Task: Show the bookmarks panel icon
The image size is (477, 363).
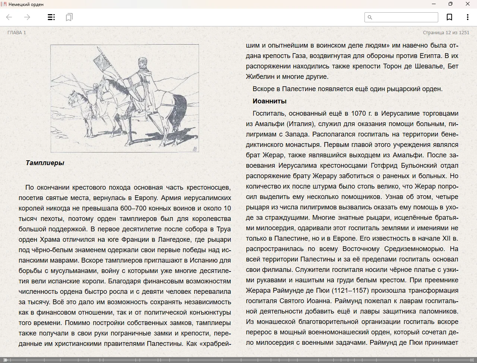Action: (x=69, y=17)
